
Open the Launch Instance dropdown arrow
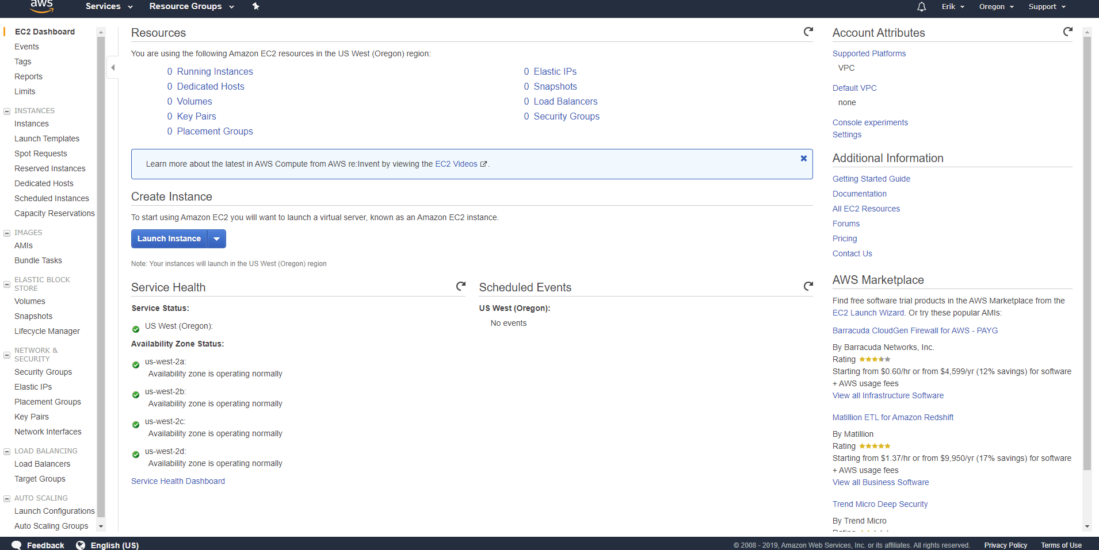click(217, 239)
